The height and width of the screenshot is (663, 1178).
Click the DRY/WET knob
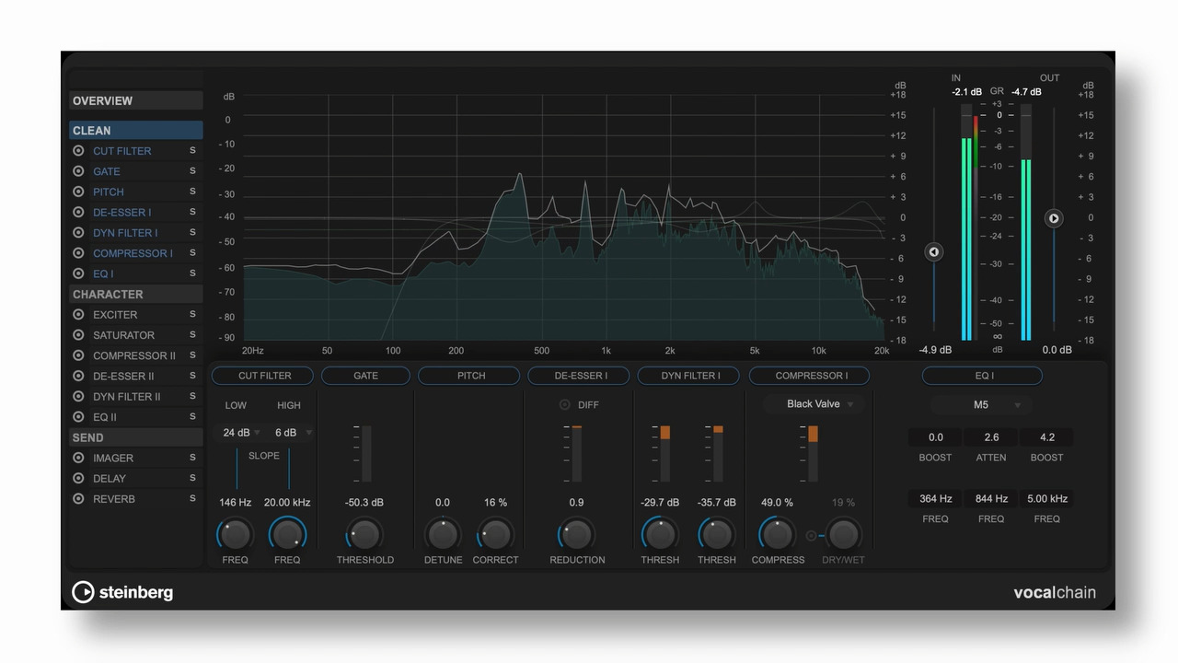tap(843, 533)
